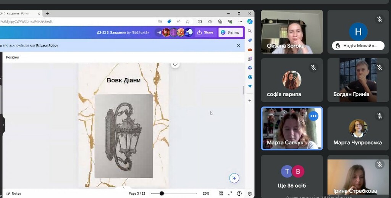Show the +6 additional collaborators

pyautogui.click(x=159, y=32)
